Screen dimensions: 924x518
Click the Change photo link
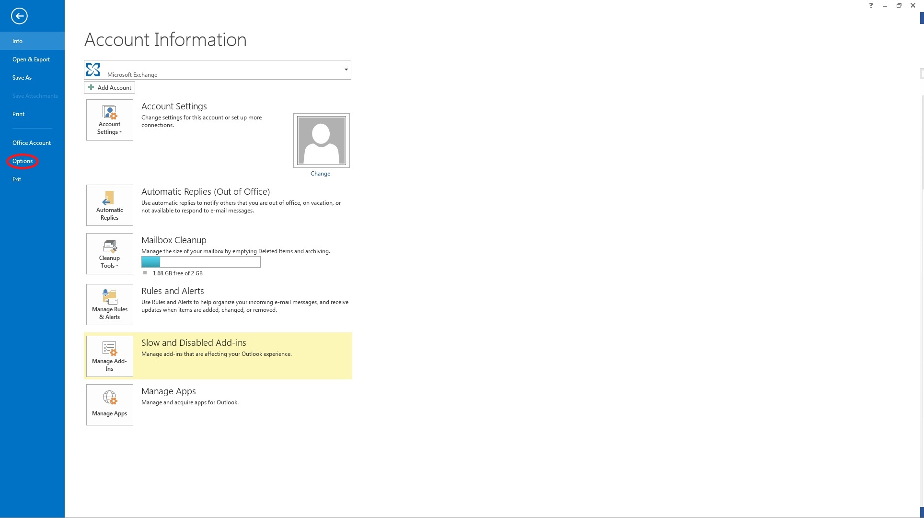point(320,174)
